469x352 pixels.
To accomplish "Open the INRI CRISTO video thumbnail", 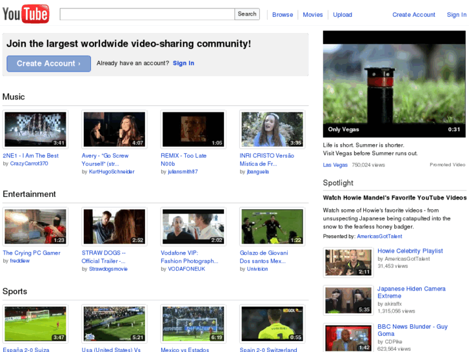I will coord(272,130).
